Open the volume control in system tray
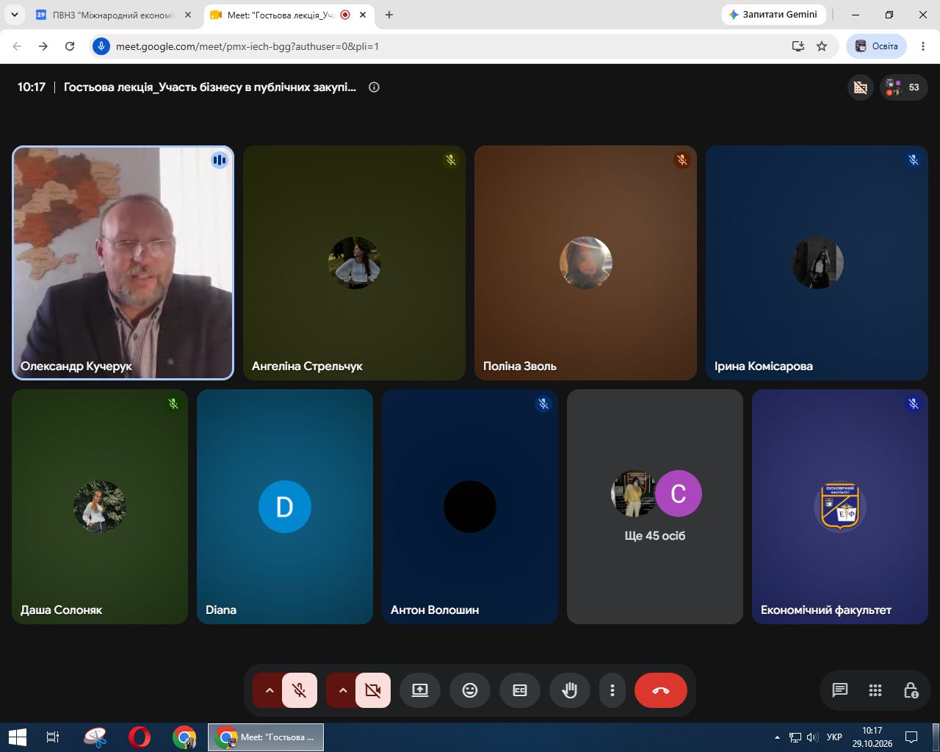Image resolution: width=940 pixels, height=752 pixels. pyautogui.click(x=812, y=737)
